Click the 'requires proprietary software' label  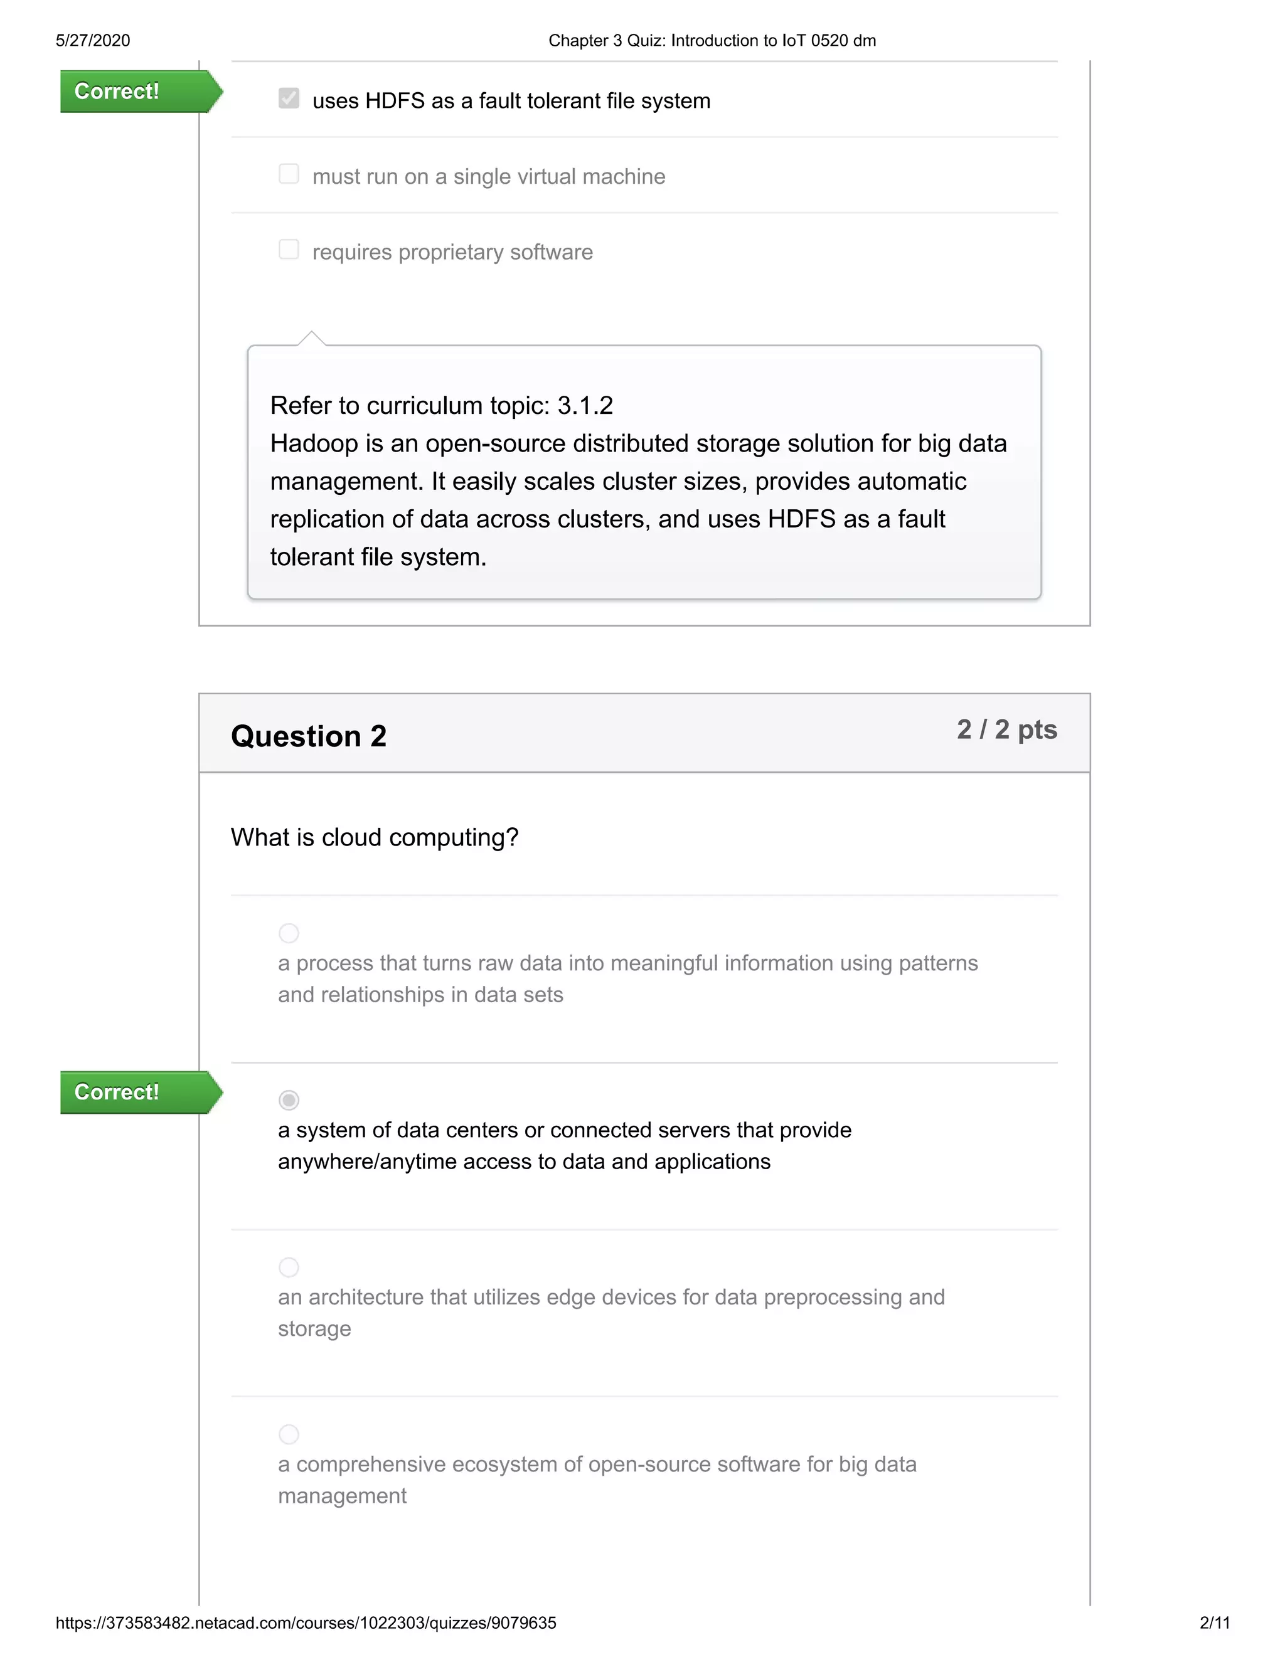(x=452, y=252)
